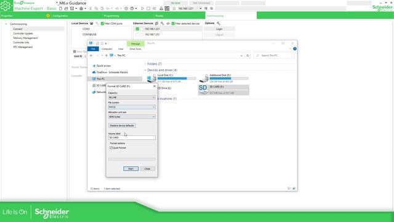Click the Paste icon in toolbar

(x=102, y=9)
